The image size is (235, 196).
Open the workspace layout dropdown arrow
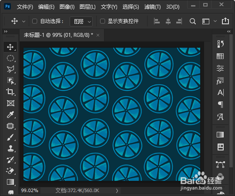coord(215,21)
